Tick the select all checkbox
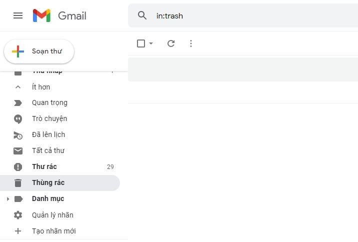The image size is (358, 242). point(141,43)
